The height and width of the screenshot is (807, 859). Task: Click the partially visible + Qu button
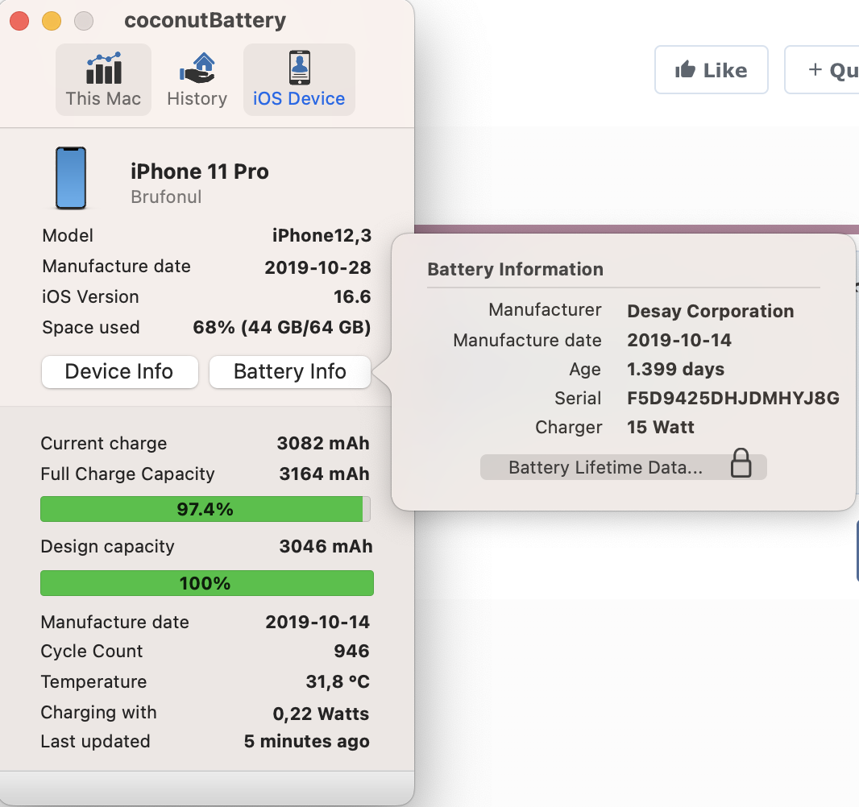(822, 70)
